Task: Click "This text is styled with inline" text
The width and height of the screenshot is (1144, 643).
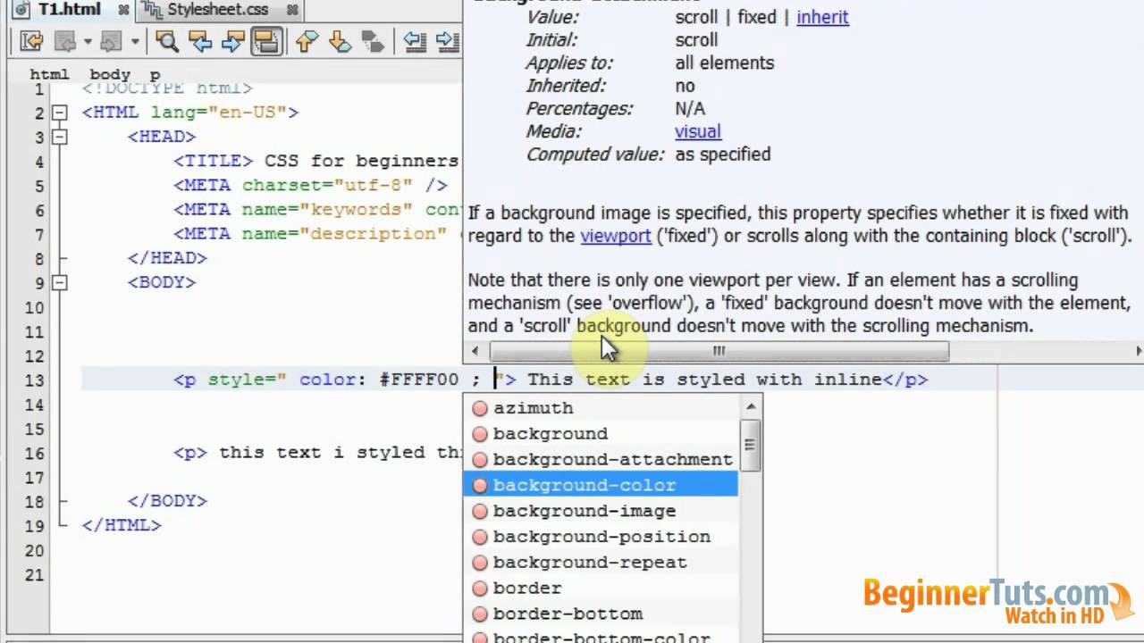Action: pos(704,380)
